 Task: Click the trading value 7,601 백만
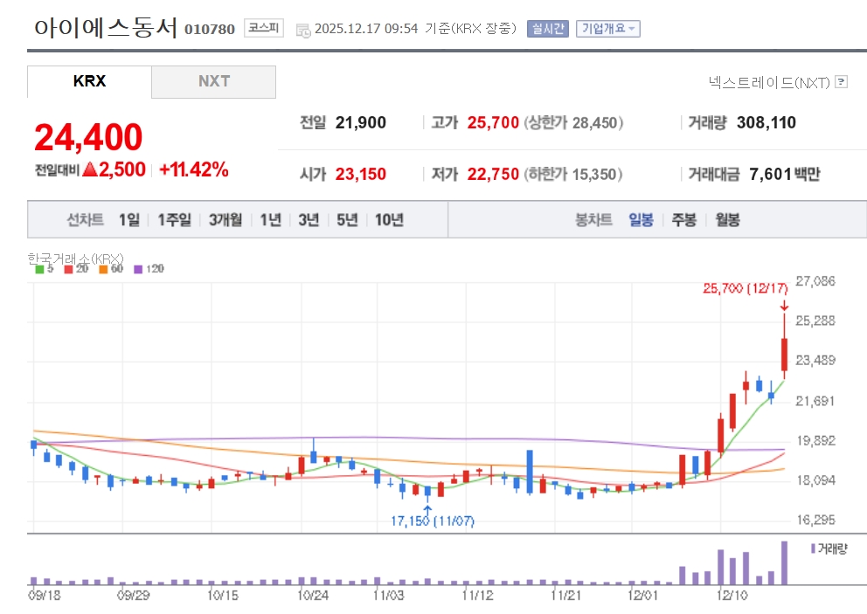coord(785,174)
